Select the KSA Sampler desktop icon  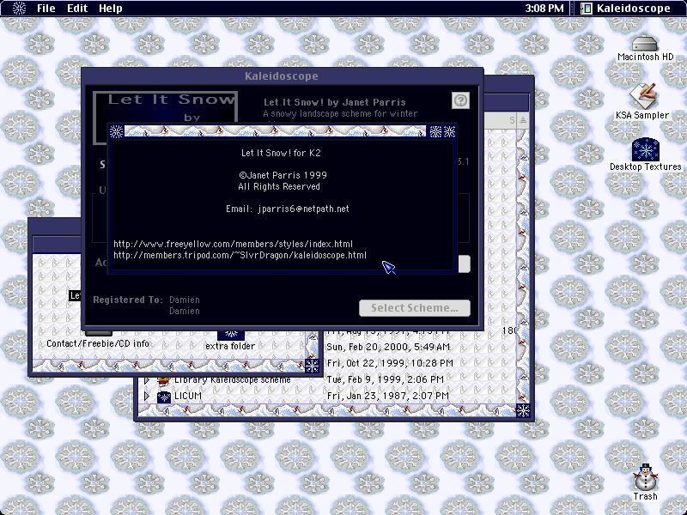642,96
